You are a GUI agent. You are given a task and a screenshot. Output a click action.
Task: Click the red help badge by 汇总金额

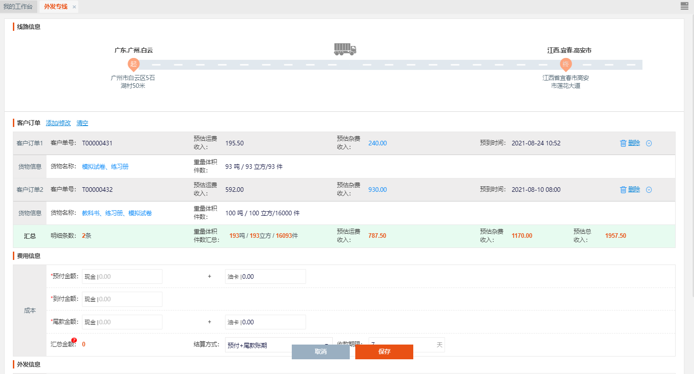(74, 340)
